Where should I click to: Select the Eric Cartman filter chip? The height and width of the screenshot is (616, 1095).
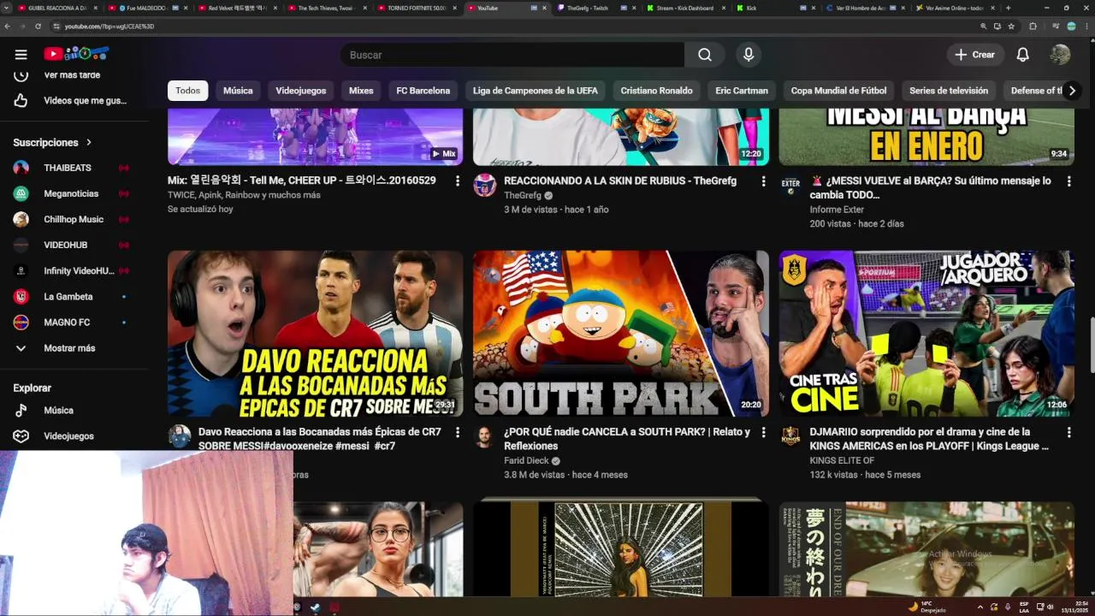click(742, 91)
